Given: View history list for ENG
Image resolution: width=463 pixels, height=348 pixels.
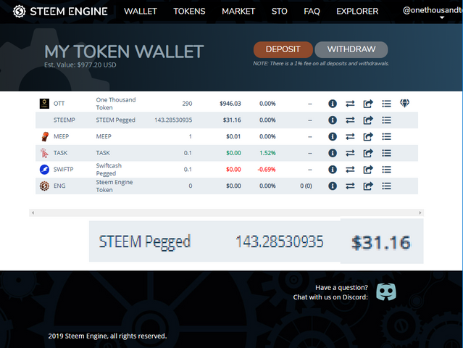Looking at the screenshot, I should [386, 186].
